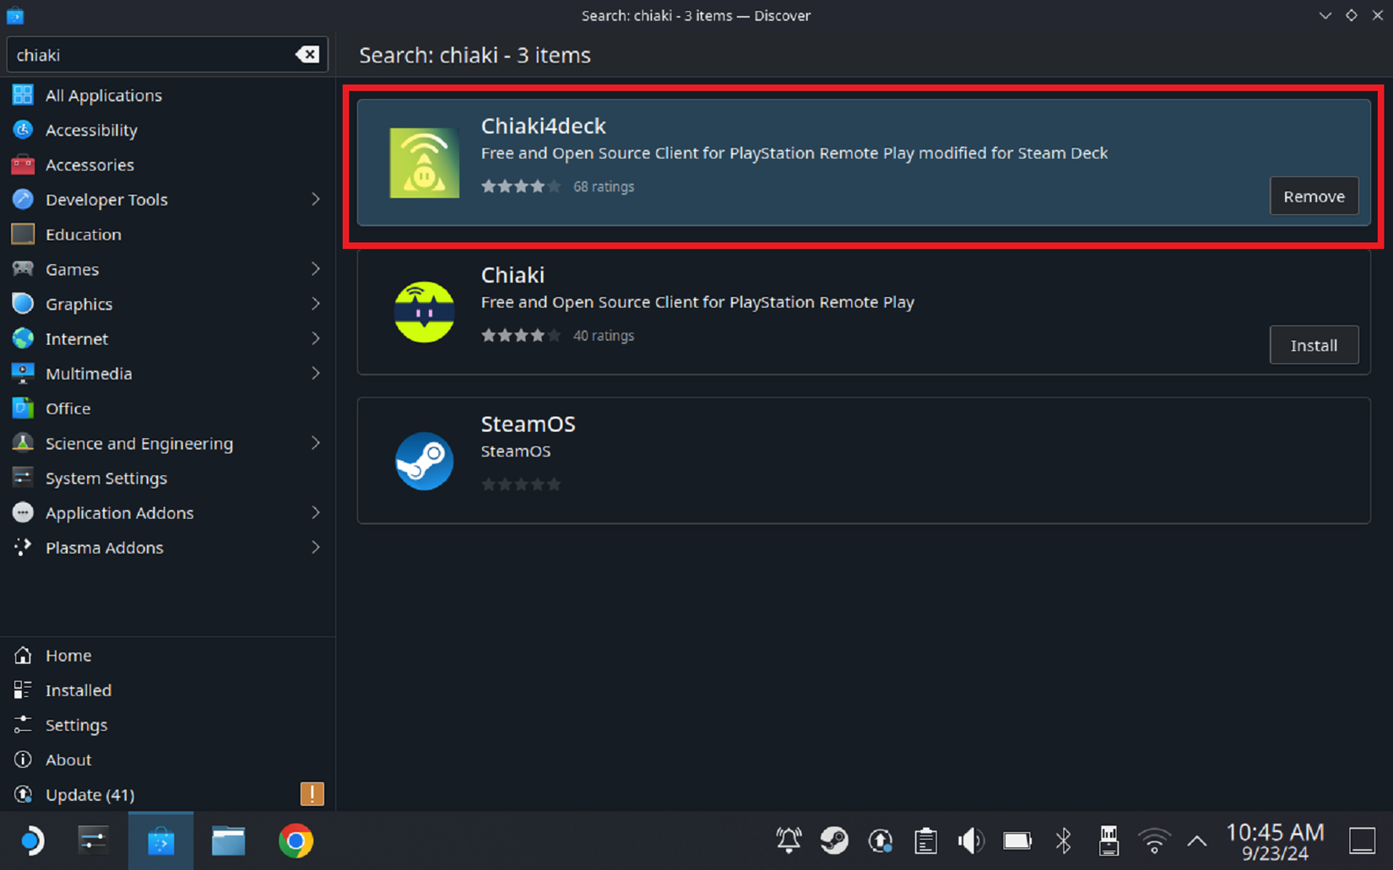Expand the Application Addons chevron
The height and width of the screenshot is (870, 1393).
tap(316, 513)
